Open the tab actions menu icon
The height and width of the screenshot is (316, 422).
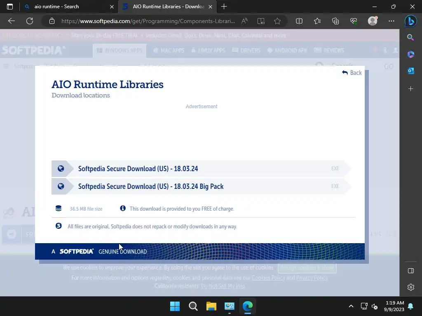click(x=10, y=7)
